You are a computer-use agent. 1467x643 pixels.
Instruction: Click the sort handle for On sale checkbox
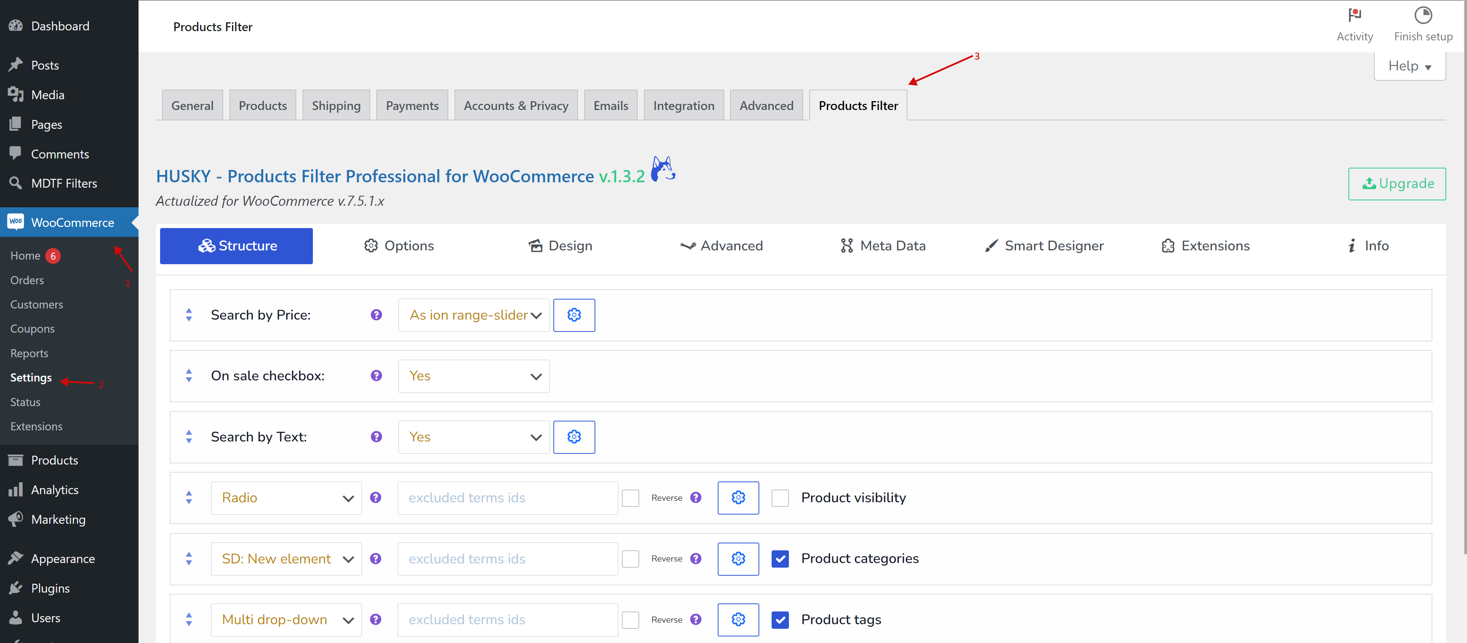[189, 376]
